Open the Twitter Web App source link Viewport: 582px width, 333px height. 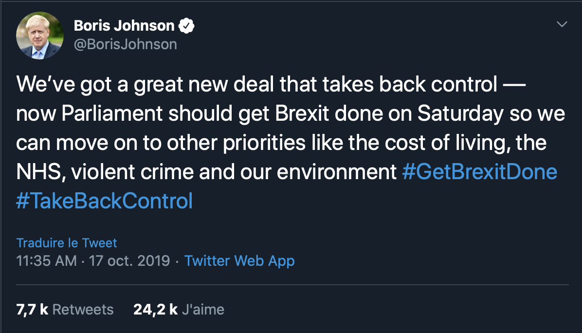239,260
